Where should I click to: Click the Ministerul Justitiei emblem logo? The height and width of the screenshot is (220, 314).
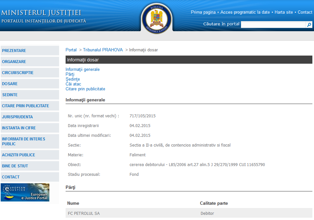click(x=157, y=19)
